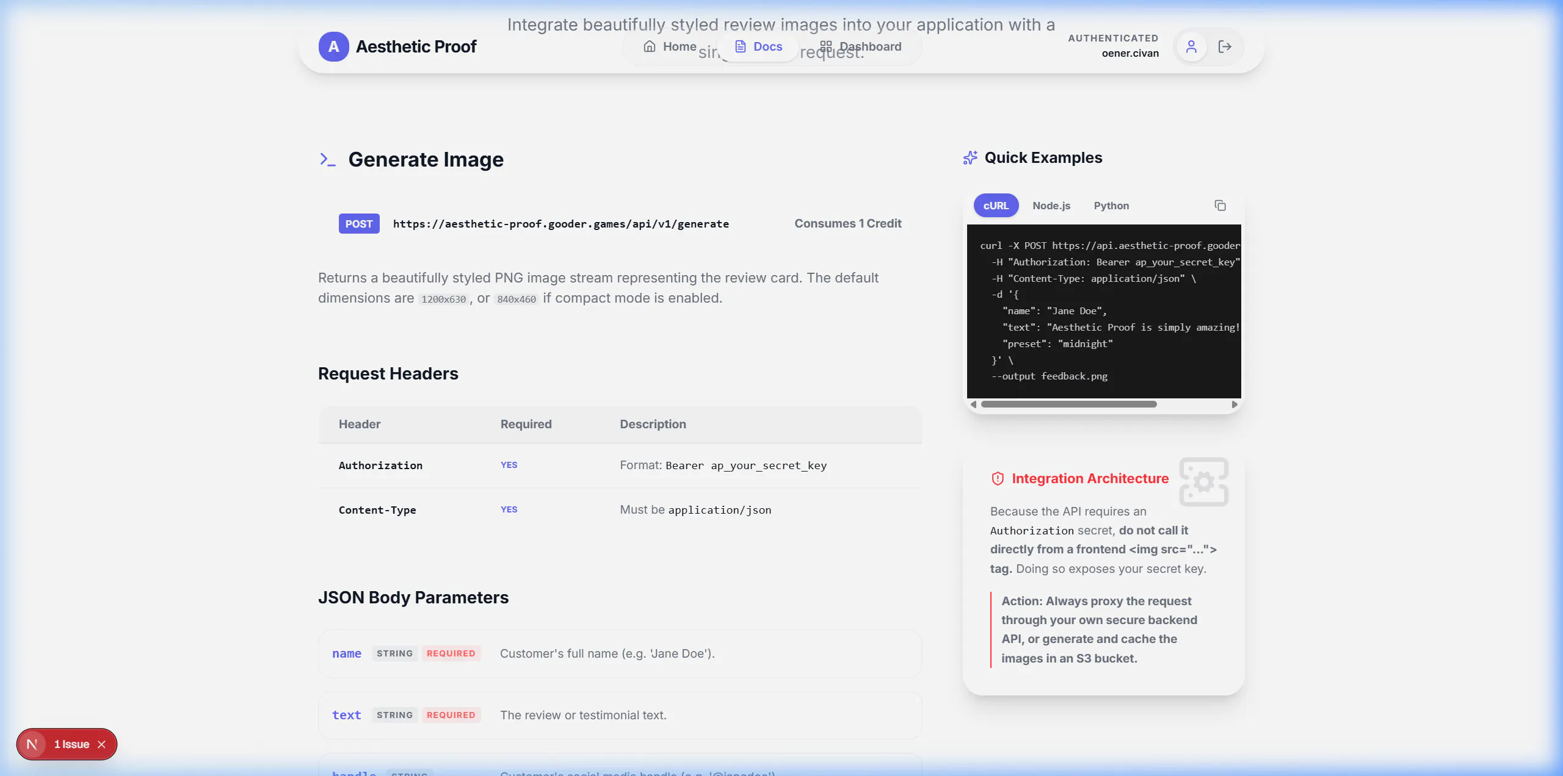Click STRING badge in name row
Image resolution: width=1563 pixels, height=776 pixels.
(x=394, y=653)
